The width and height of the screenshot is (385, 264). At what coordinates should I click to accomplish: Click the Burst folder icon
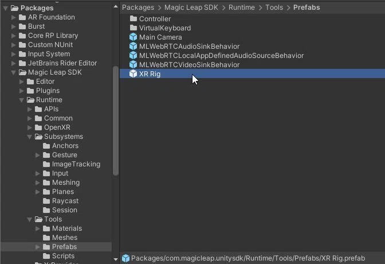point(22,26)
